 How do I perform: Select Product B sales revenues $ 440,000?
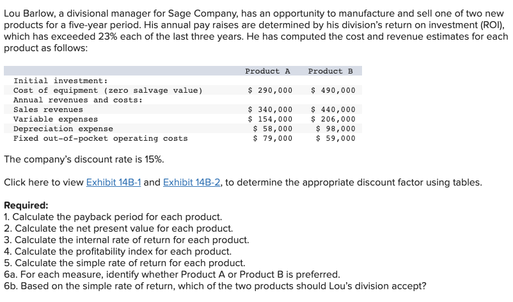(333, 109)
